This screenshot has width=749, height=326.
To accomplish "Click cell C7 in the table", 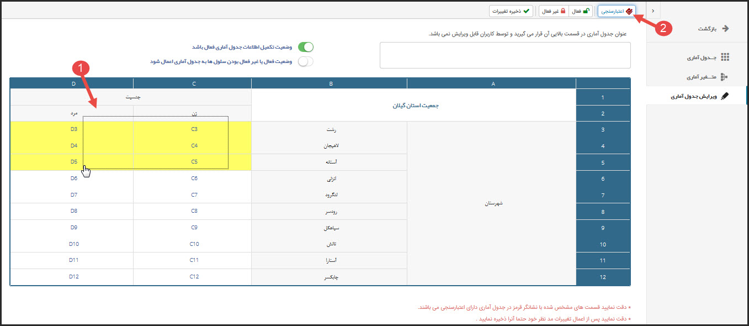I will coord(194,195).
